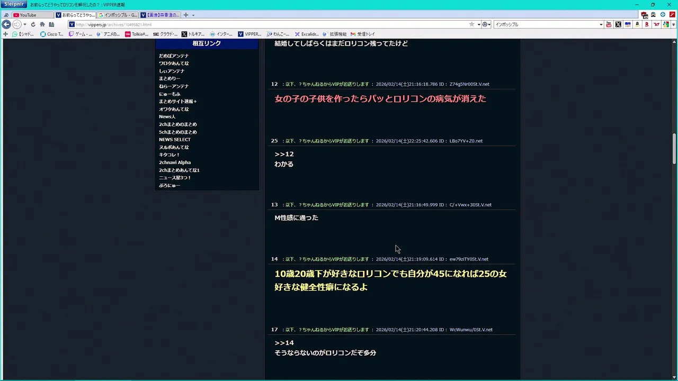Image resolution: width=678 pixels, height=381 pixels.
Task: Expand the search box history dropdown
Action: coord(601,24)
